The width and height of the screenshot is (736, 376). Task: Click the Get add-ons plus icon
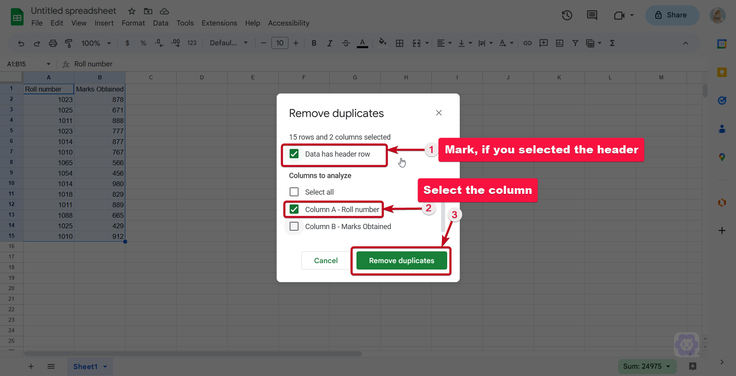(722, 231)
